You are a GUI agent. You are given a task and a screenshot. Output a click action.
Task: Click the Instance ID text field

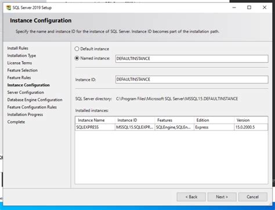[x=191, y=79]
